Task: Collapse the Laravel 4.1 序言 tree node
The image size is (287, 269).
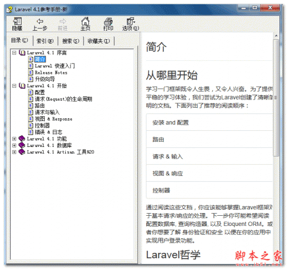Action: coord(15,53)
